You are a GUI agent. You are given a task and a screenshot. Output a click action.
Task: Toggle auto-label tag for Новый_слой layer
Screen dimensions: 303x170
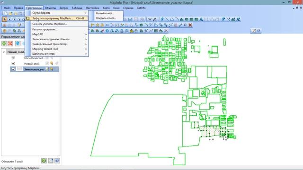coord(57,63)
